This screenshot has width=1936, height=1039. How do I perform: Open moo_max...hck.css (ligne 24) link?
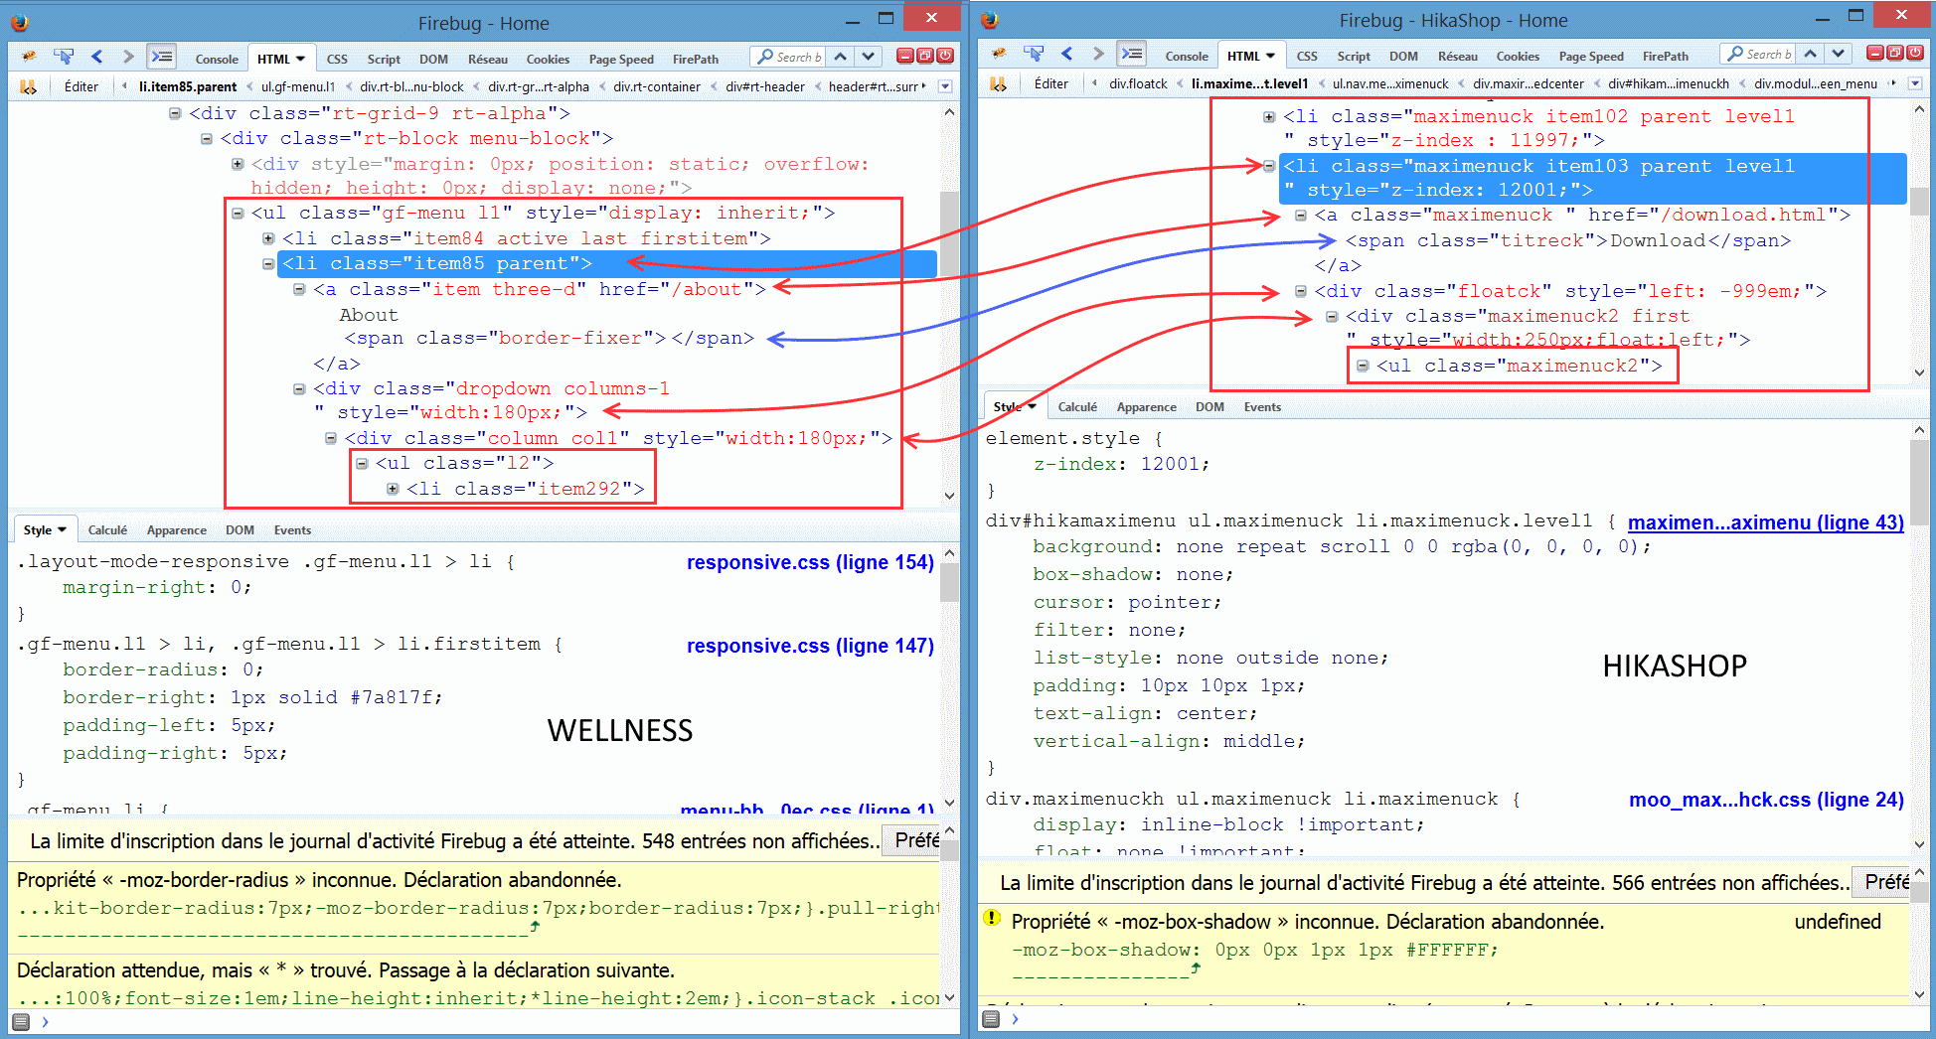1766,800
